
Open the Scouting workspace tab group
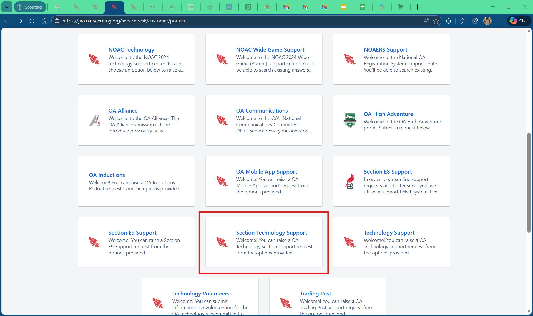pyautogui.click(x=30, y=7)
